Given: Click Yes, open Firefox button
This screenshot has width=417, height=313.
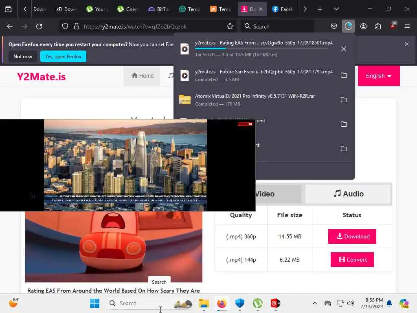Looking at the screenshot, I should 63,56.
